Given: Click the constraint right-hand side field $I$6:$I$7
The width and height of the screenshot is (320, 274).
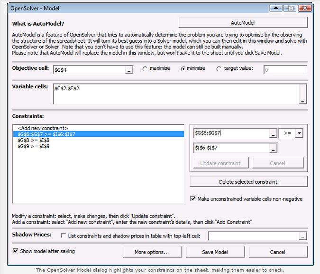Looking at the screenshot, I should pos(231,148).
